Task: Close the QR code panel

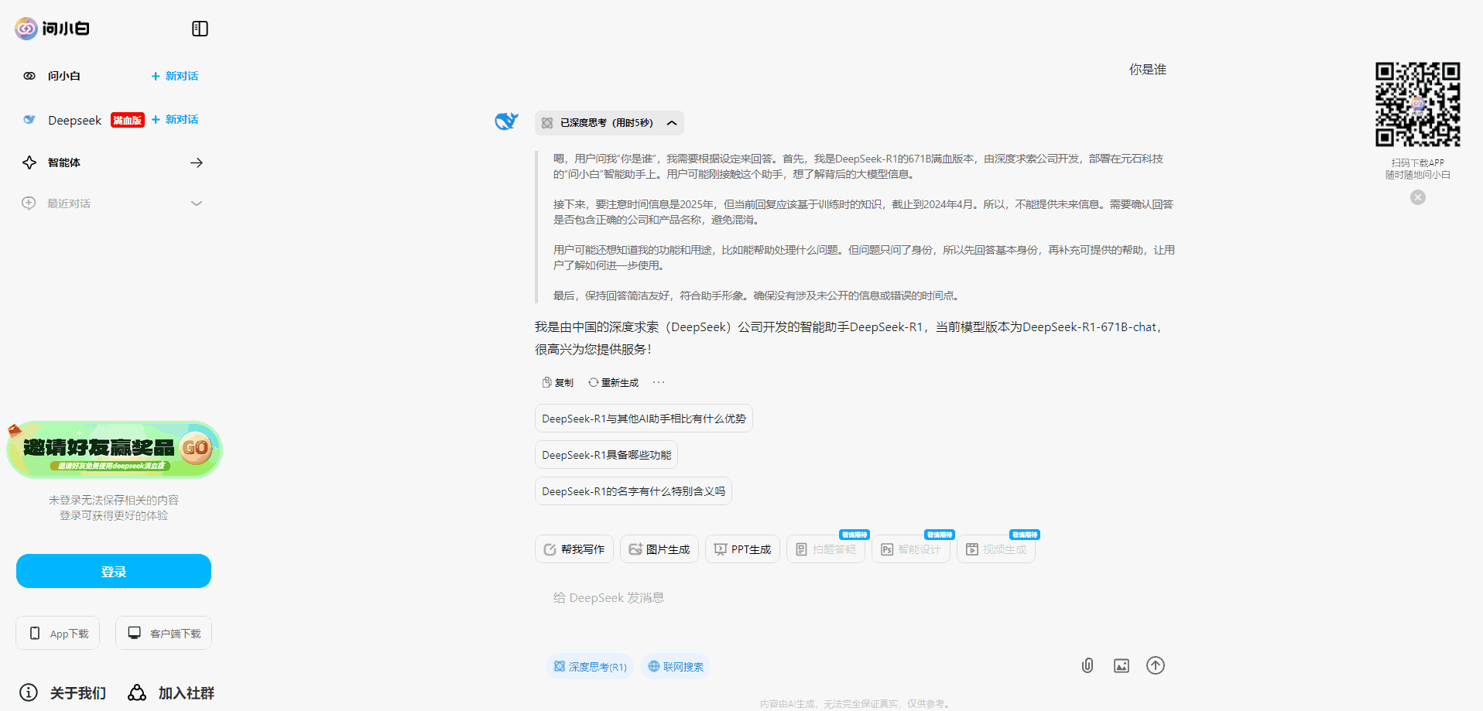Action: tap(1418, 197)
